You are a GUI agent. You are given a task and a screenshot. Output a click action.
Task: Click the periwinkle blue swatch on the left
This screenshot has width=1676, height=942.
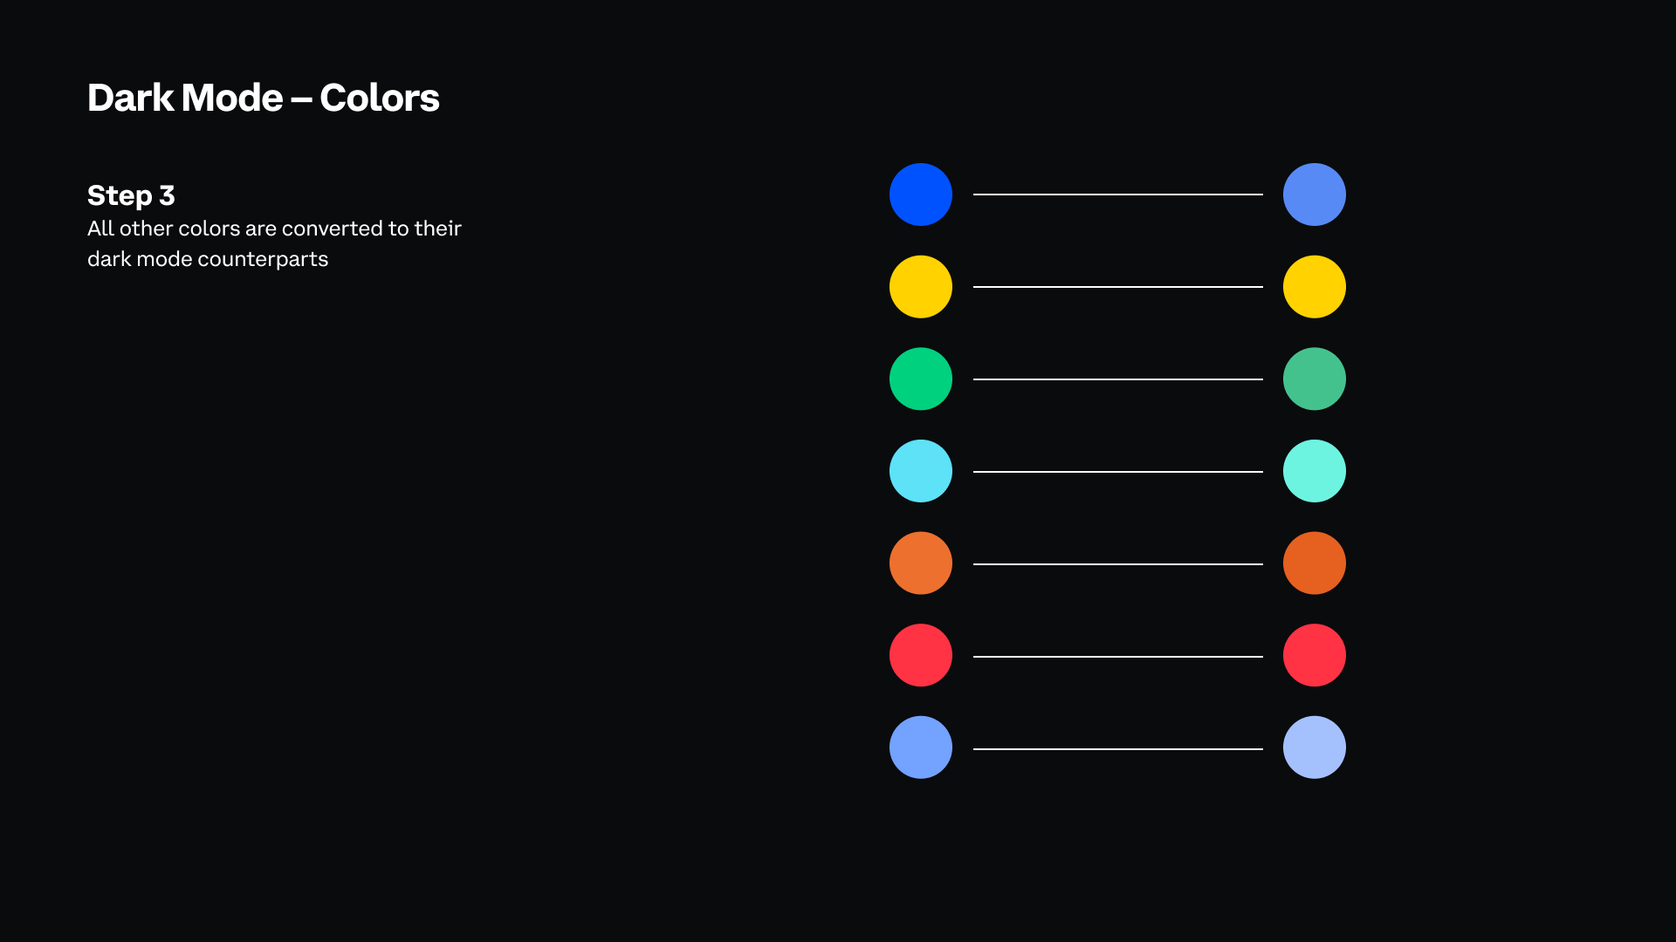coord(920,747)
